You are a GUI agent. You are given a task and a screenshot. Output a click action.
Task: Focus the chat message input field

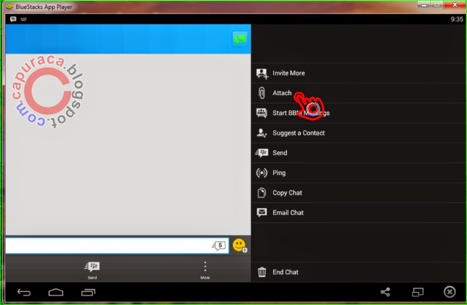point(117,246)
